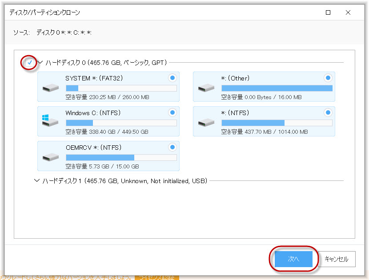Select the 1014.00 MB NTFS partition radio button
The image size is (369, 280).
tap(328, 112)
